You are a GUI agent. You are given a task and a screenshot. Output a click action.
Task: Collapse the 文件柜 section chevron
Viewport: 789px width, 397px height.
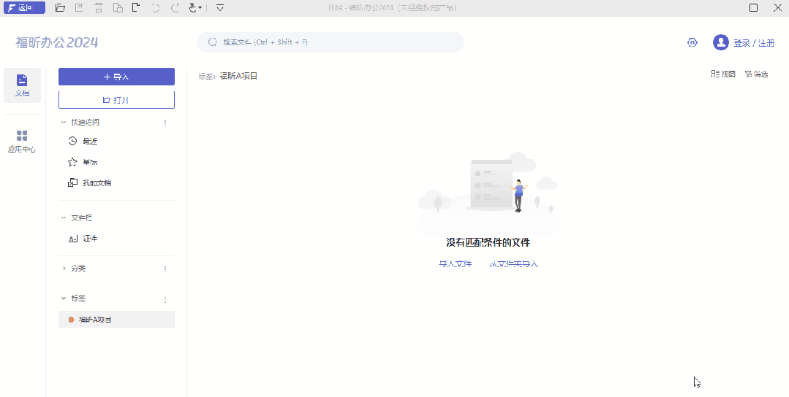[64, 217]
